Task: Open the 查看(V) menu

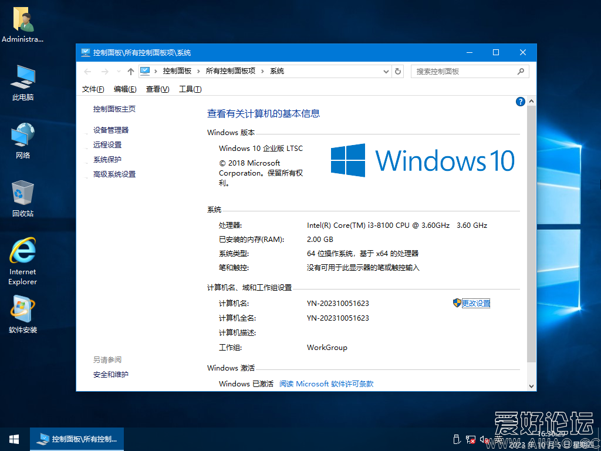Action: [157, 89]
